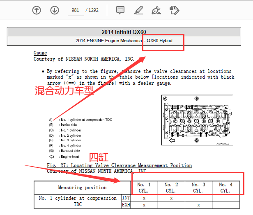Click legend row 'No. 4 cylinder'
The image size is (253, 215).
point(65,145)
